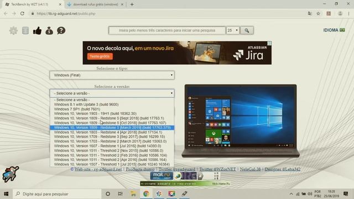Open the Twitter @WZorNET link
Image resolution: width=354 pixels, height=199 pixels.
pyautogui.click(x=217, y=169)
